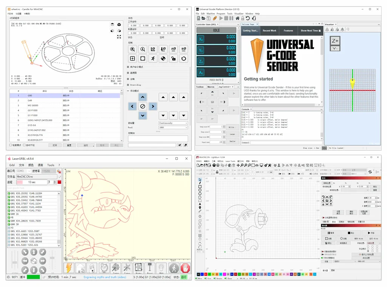Screen dimensions: 387x287
Task: Toggle the aspect-ratio lock padlock in LightBurn
Action: 217,172
